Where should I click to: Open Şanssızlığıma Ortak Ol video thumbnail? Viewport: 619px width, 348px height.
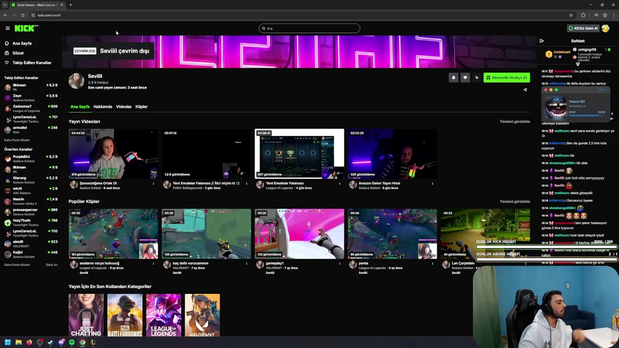[113, 154]
